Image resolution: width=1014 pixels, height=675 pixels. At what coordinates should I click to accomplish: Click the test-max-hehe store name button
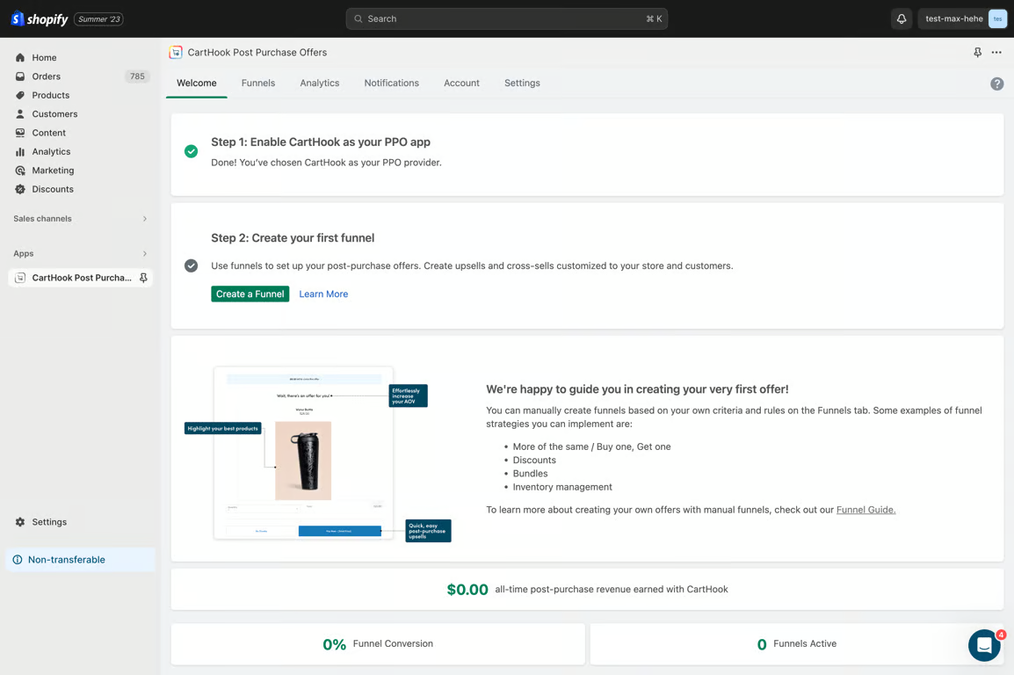coord(962,18)
